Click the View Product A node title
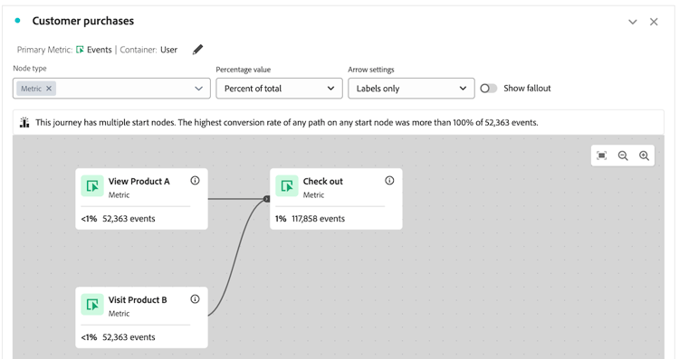This screenshot has height=359, width=679. click(x=139, y=181)
